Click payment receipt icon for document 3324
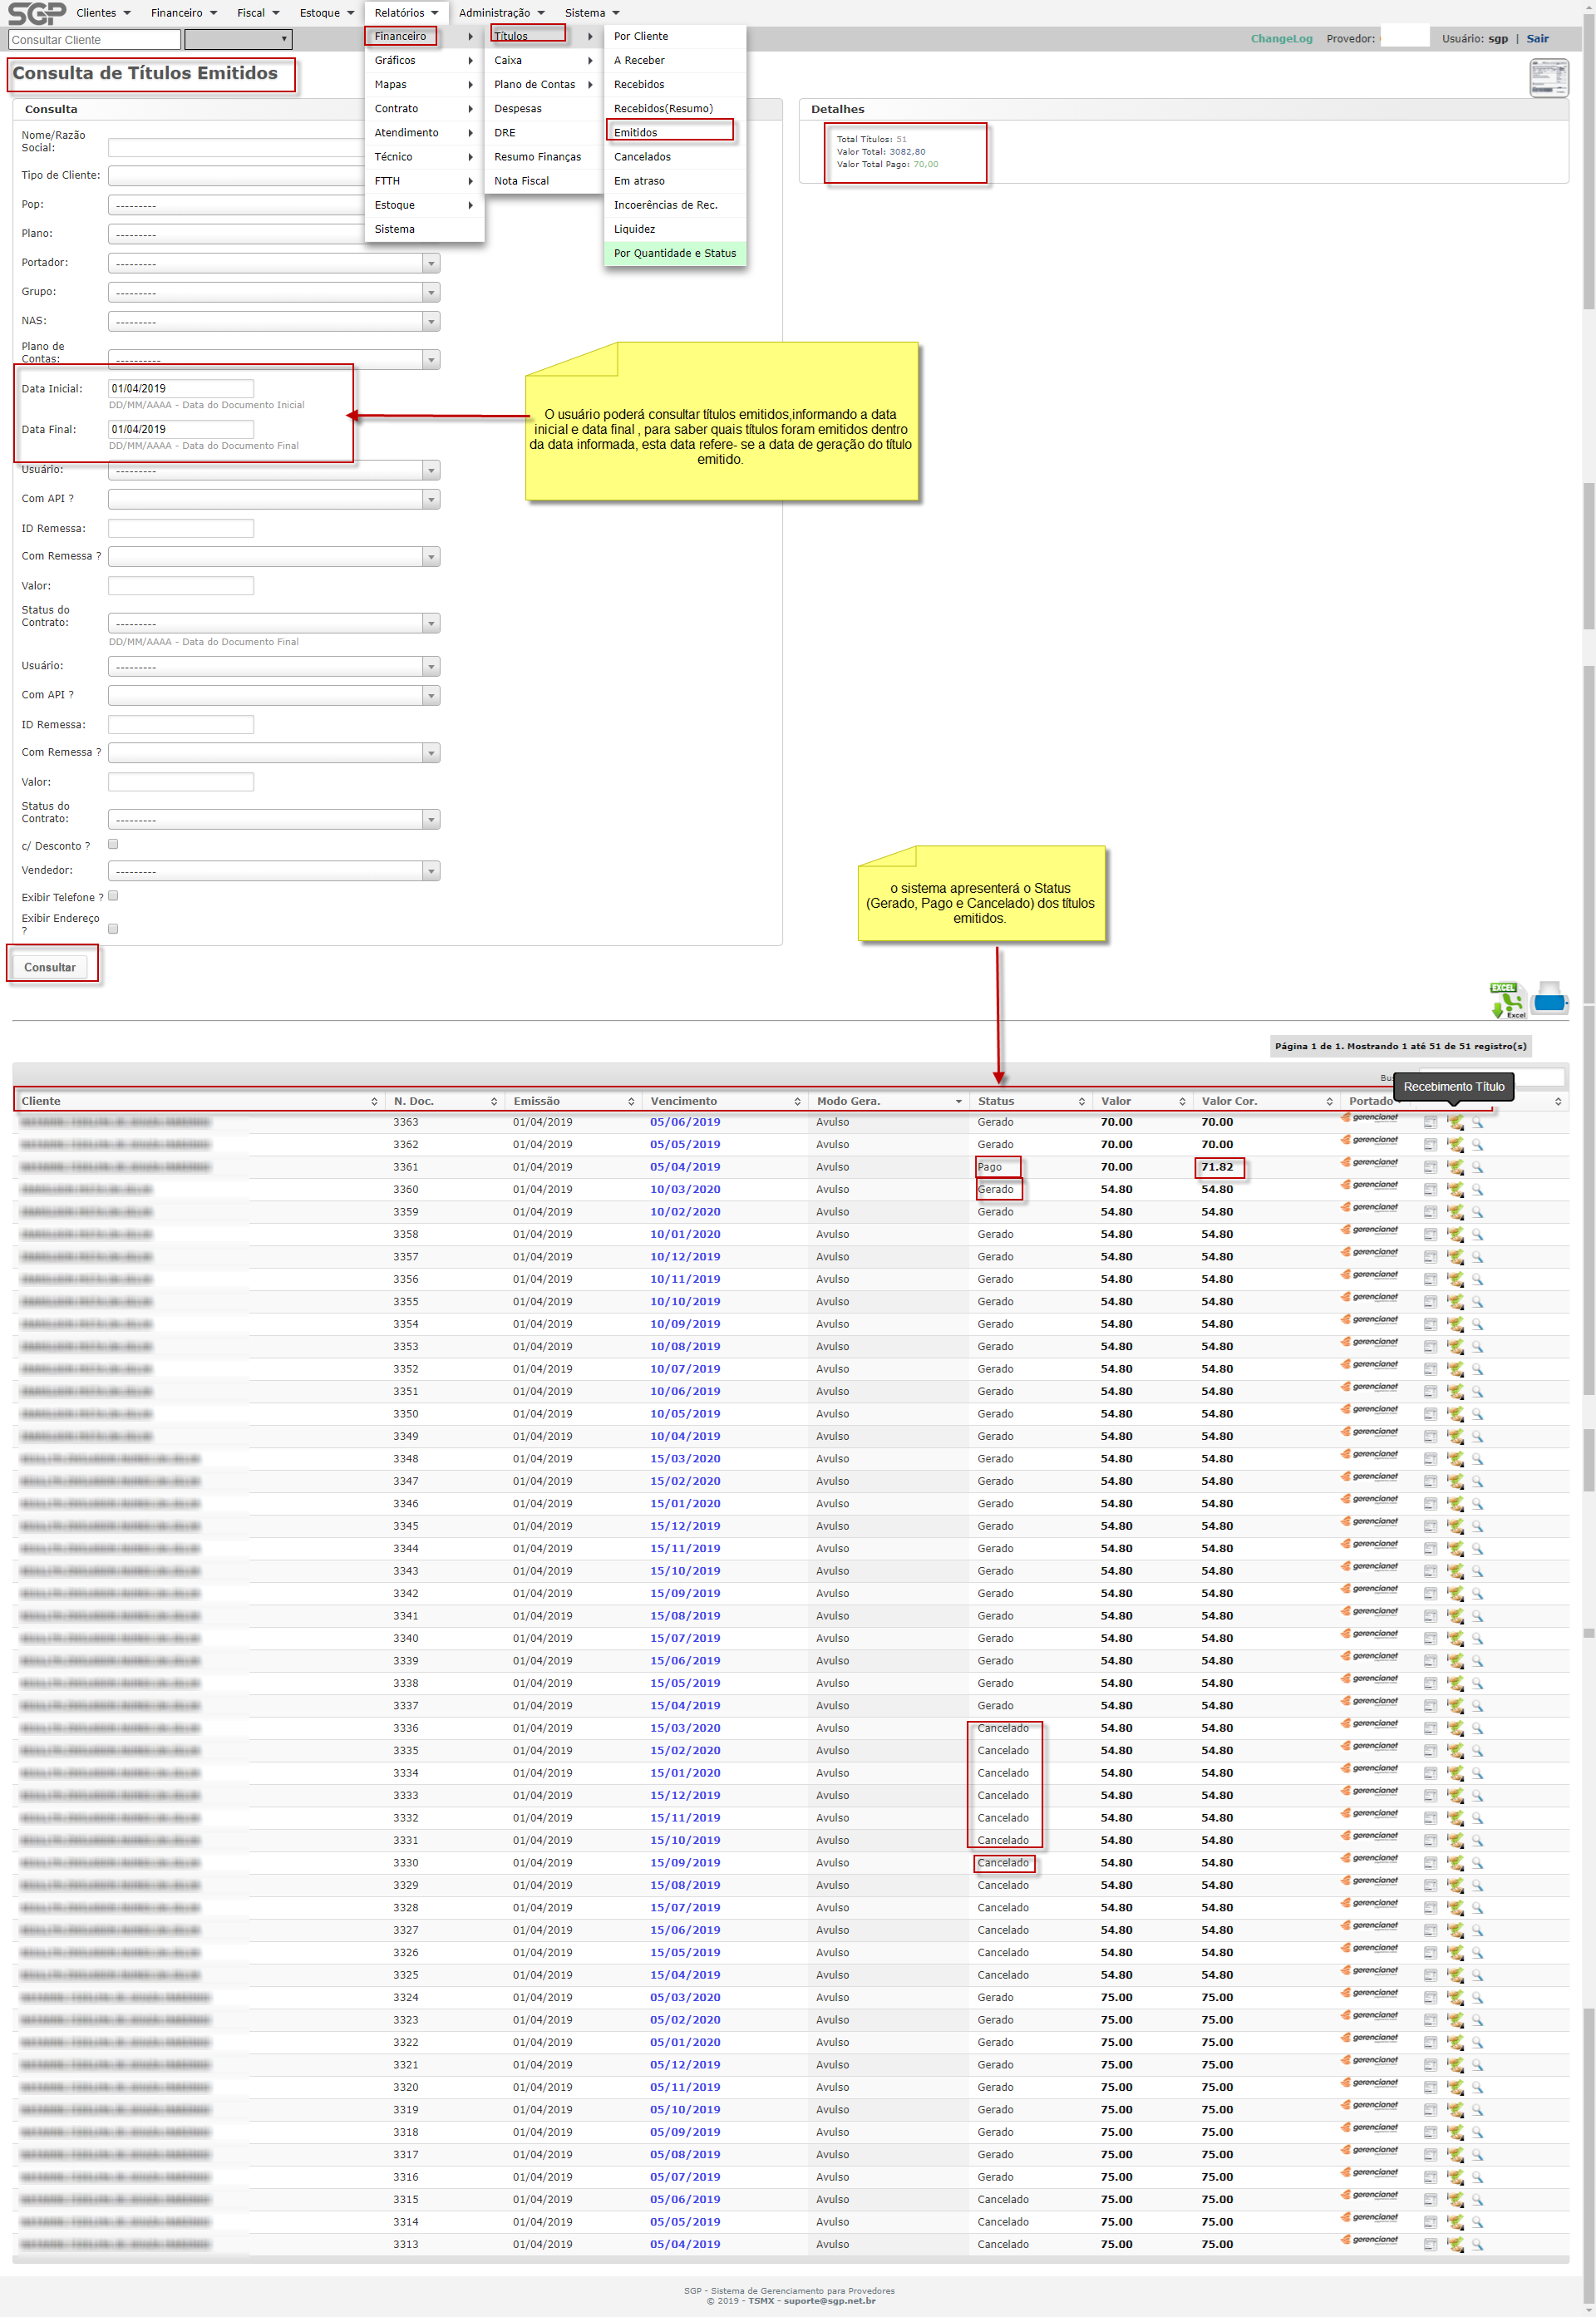 pyautogui.click(x=1455, y=1998)
